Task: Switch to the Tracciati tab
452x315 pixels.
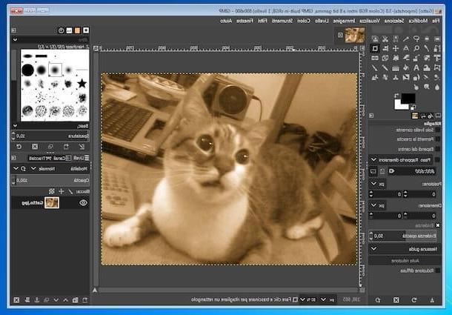Action: pos(40,158)
